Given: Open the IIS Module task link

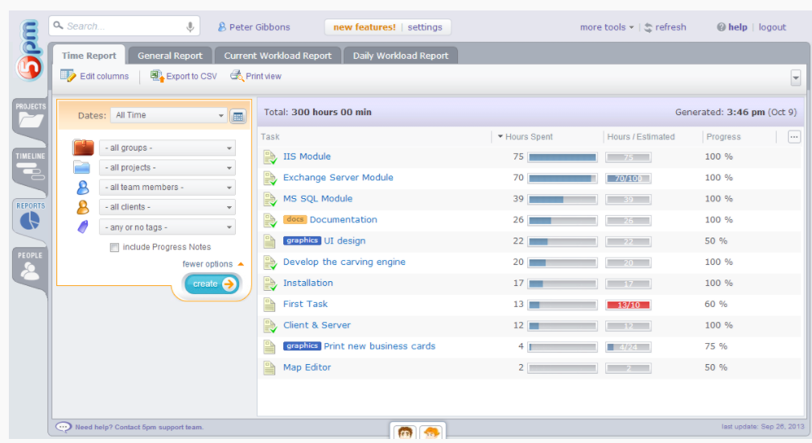Looking at the screenshot, I should 307,156.
